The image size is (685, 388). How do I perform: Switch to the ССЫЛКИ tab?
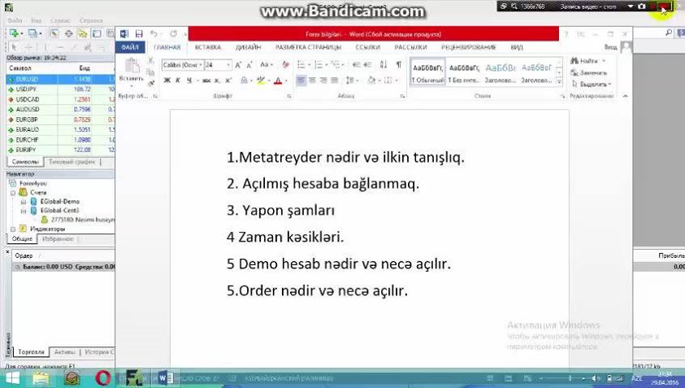367,47
